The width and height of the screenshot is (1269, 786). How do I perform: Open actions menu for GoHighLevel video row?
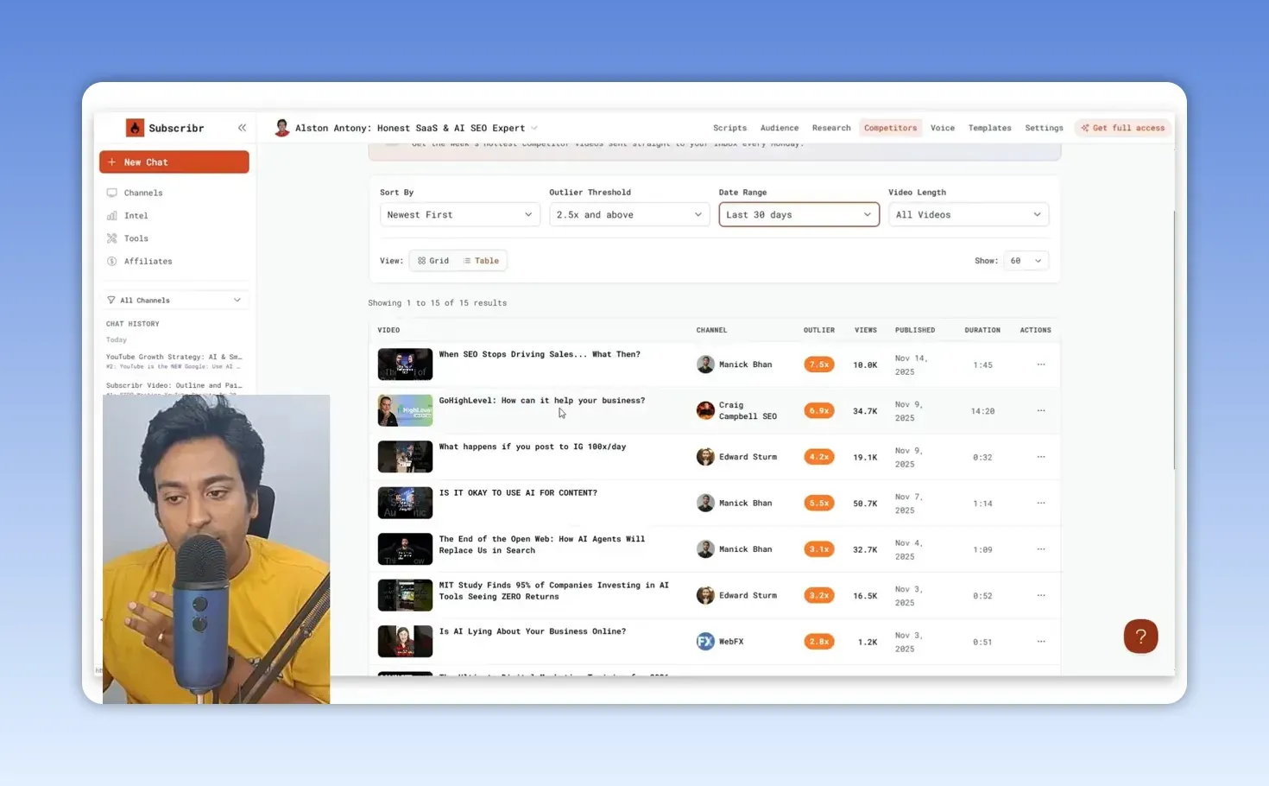(x=1041, y=411)
